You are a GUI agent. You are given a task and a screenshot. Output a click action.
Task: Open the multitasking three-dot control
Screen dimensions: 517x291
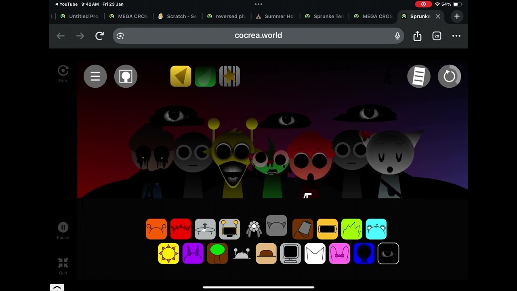click(258, 4)
